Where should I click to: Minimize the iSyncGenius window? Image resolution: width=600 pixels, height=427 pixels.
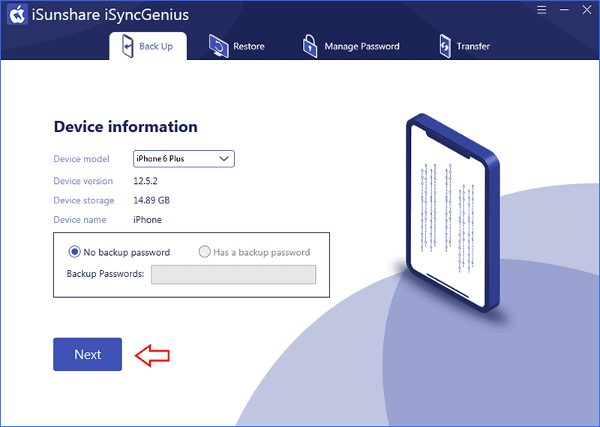[564, 10]
